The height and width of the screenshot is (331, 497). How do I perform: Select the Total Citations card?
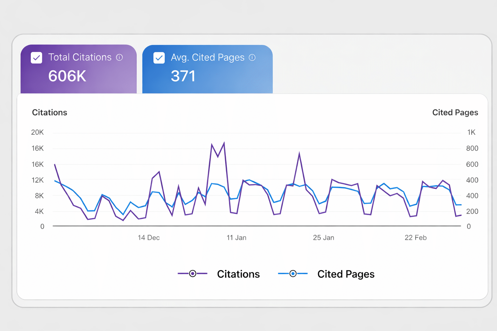tap(79, 68)
